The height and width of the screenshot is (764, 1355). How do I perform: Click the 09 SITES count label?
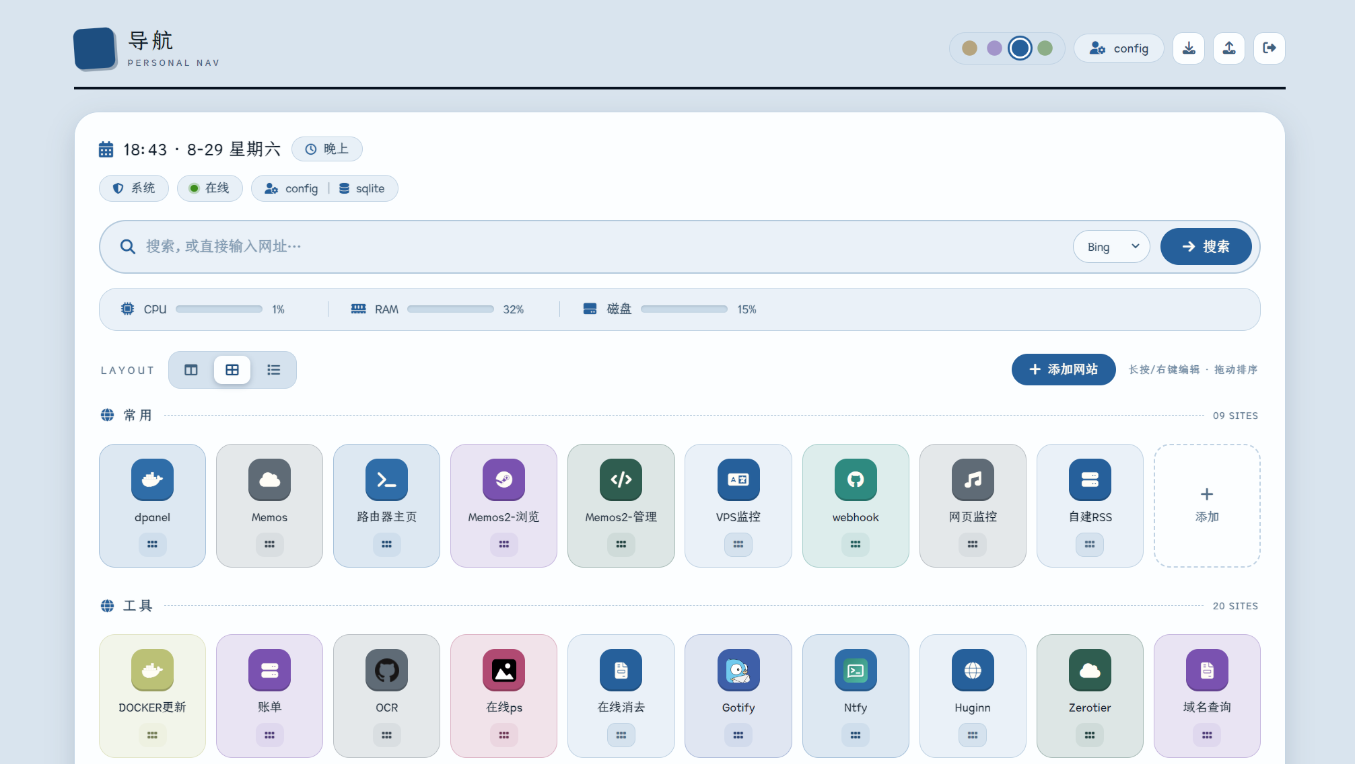click(1235, 416)
